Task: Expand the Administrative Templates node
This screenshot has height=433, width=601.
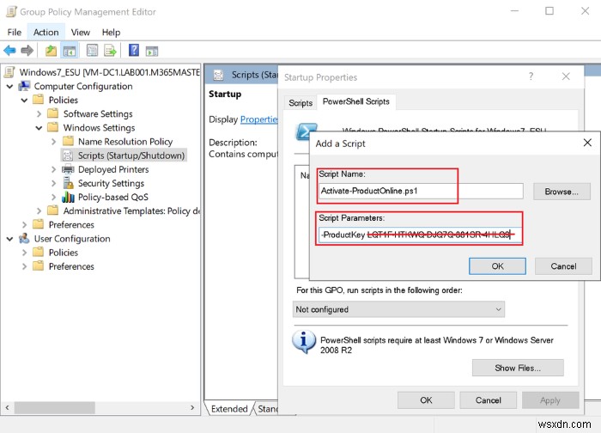Action: (39, 210)
